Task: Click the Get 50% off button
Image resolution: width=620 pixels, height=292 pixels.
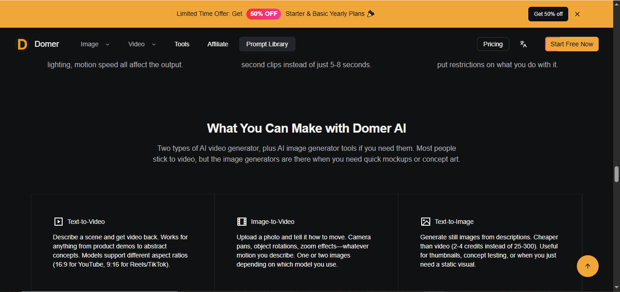Action: coord(548,14)
